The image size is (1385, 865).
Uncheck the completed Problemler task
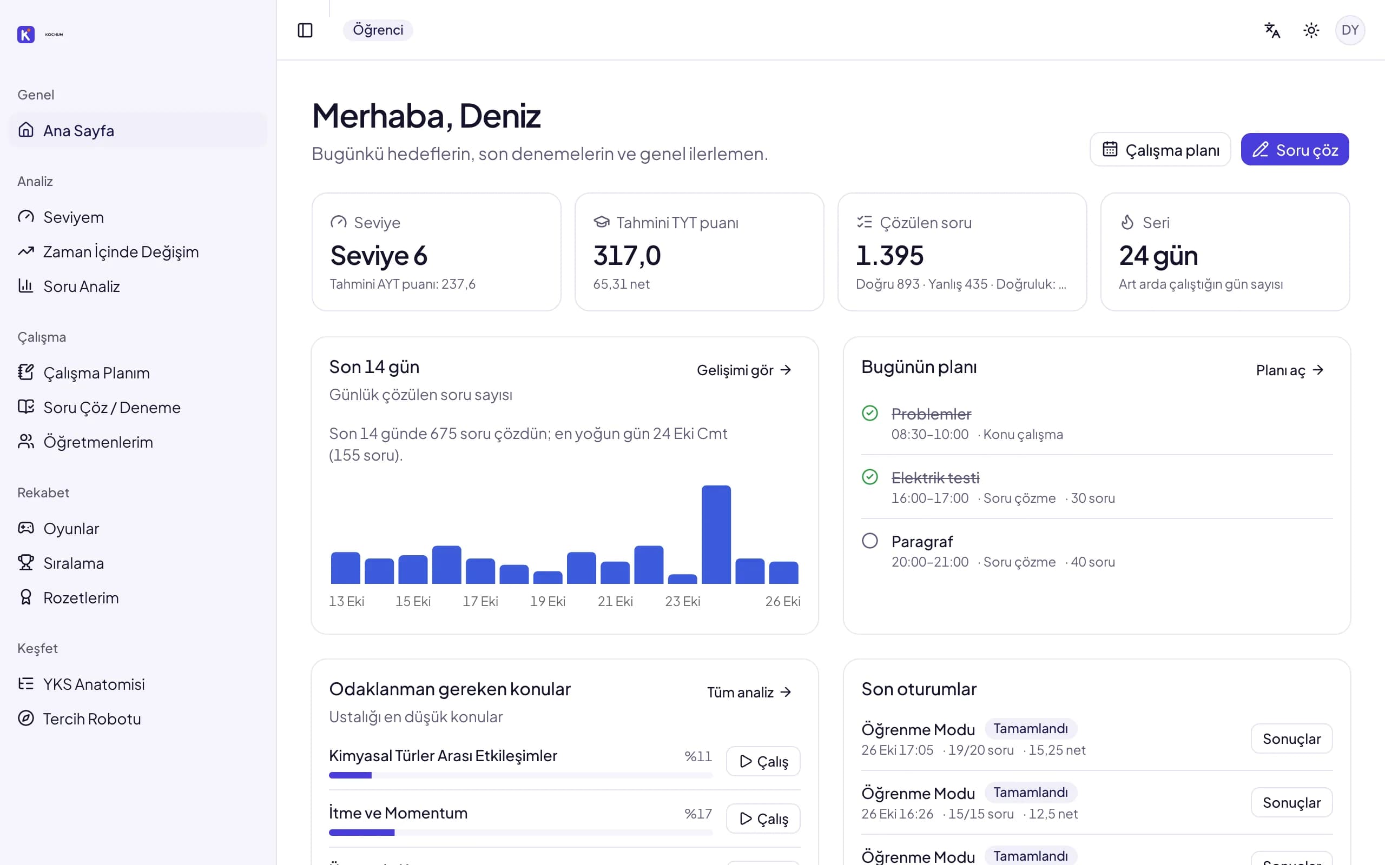[870, 413]
